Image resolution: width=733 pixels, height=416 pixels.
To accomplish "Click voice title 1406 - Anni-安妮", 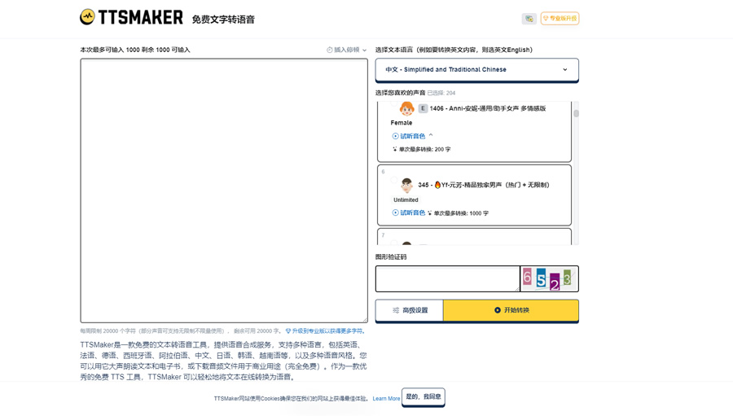I will point(488,108).
